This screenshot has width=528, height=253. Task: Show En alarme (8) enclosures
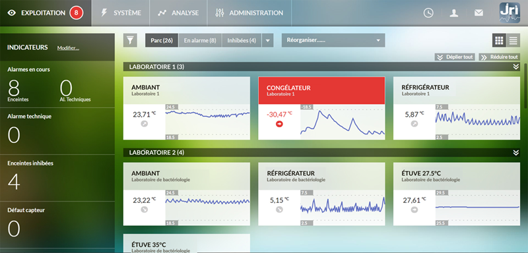pos(200,41)
